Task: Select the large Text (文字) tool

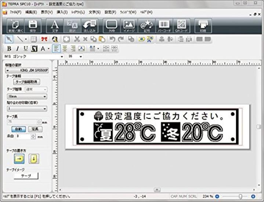Action: (x=55, y=26)
